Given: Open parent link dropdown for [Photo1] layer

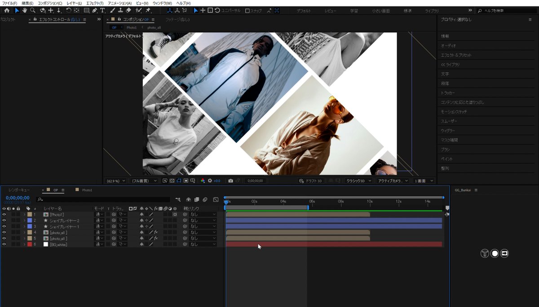Looking at the screenshot, I should (x=203, y=215).
